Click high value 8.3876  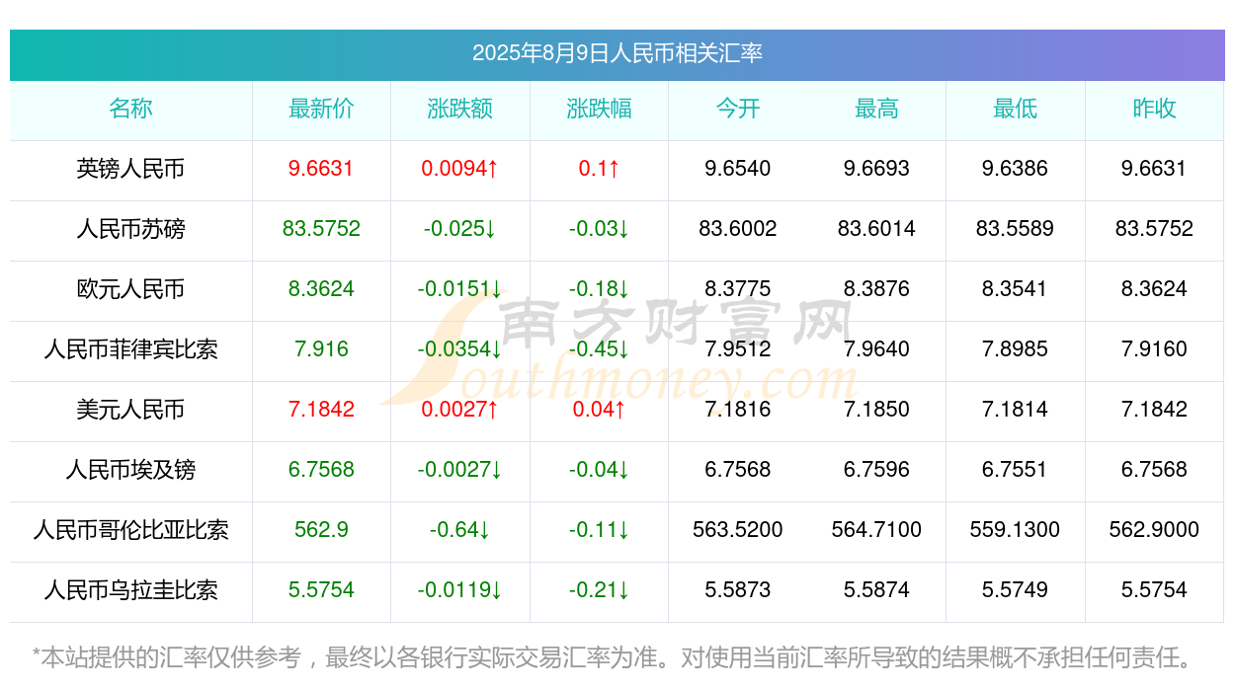coord(876,289)
